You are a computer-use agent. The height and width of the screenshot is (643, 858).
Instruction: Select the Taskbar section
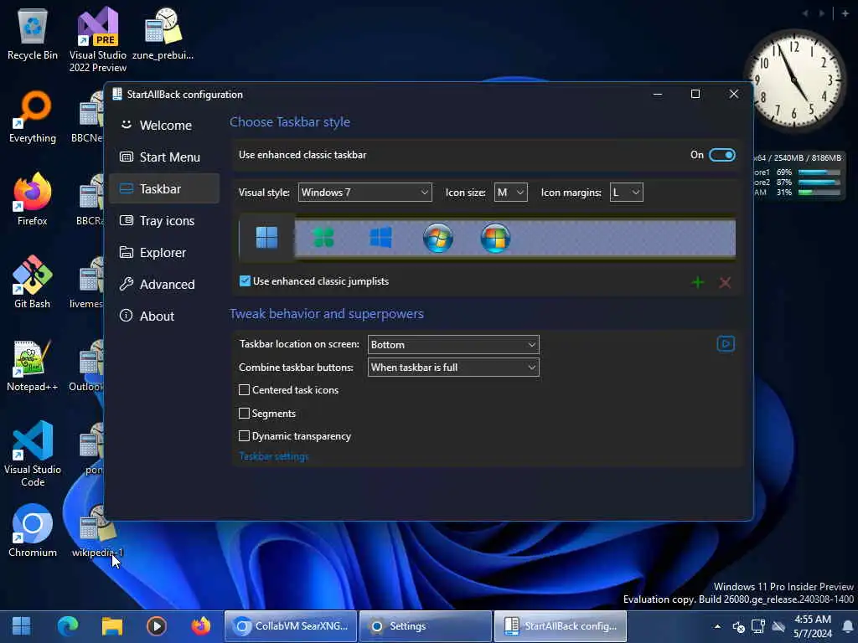point(164,188)
